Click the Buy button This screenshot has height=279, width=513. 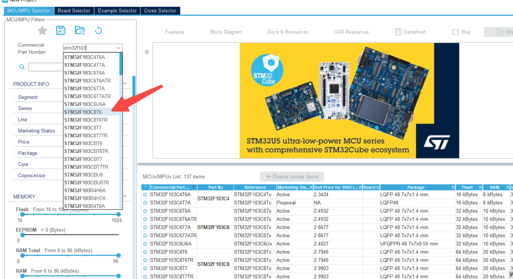[x=461, y=32]
